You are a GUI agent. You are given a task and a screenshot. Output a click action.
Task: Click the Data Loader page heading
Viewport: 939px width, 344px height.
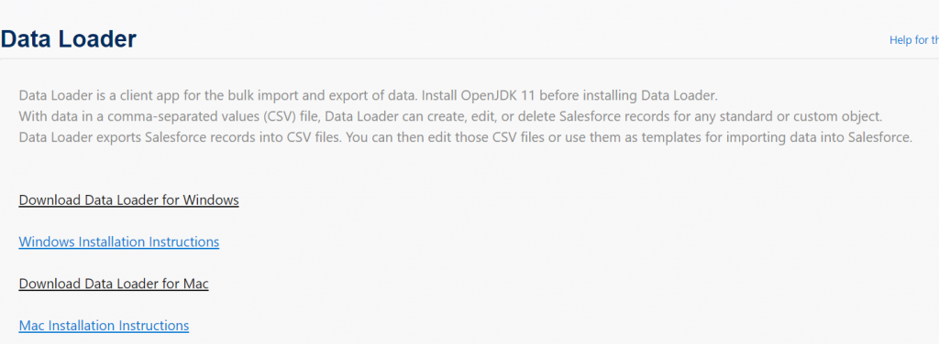[68, 39]
